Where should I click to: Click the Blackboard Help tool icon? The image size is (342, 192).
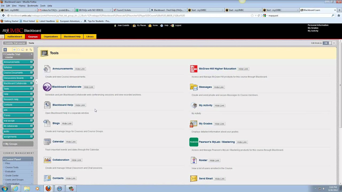point(47,105)
